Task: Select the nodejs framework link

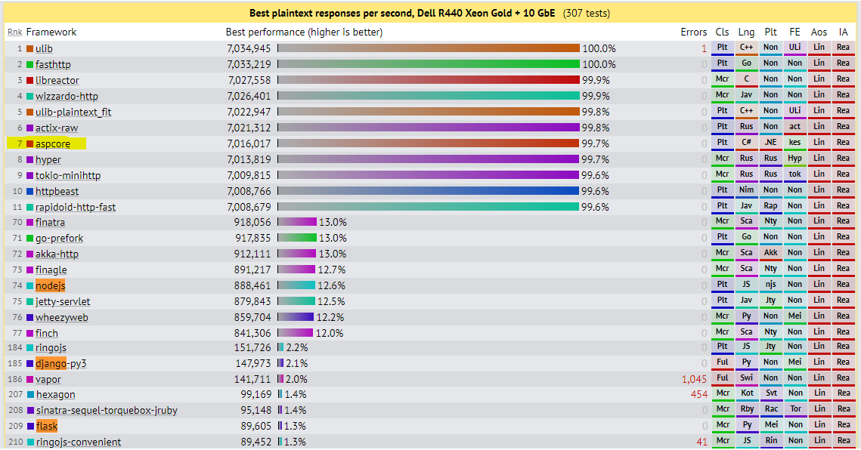Action: point(50,285)
